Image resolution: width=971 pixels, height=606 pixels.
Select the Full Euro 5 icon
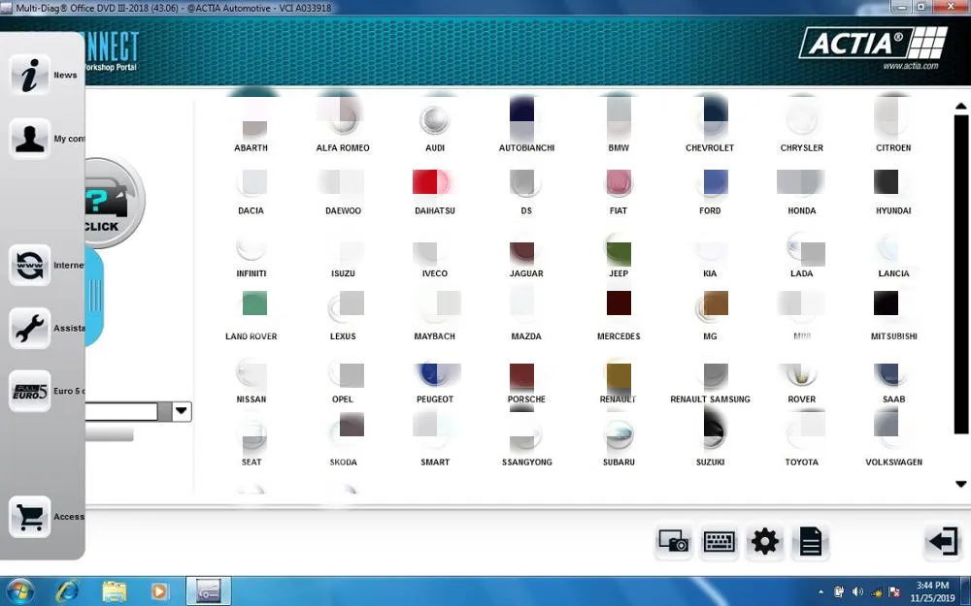pyautogui.click(x=29, y=391)
